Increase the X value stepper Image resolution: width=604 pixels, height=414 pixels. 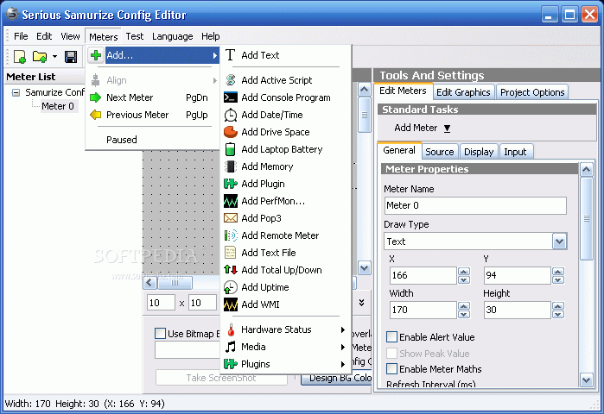tap(464, 272)
